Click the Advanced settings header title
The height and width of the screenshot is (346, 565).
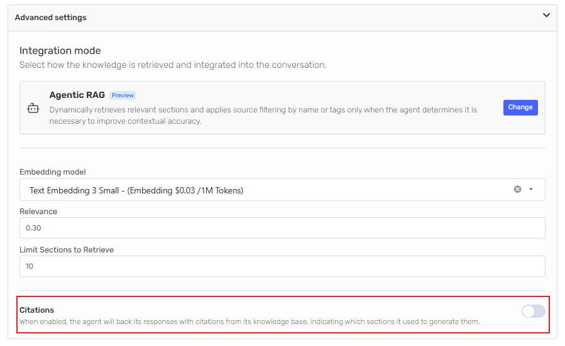point(50,18)
